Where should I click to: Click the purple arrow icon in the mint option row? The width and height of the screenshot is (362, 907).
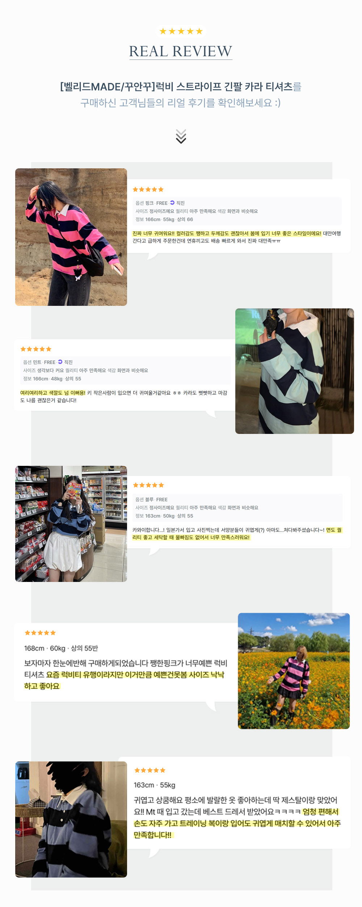click(x=60, y=362)
